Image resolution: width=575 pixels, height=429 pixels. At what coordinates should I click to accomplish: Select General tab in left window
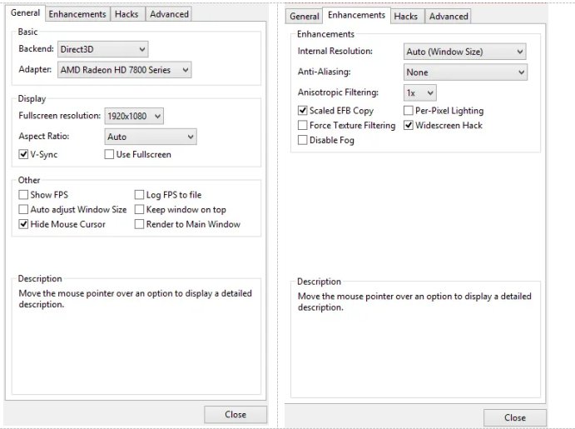(x=25, y=12)
